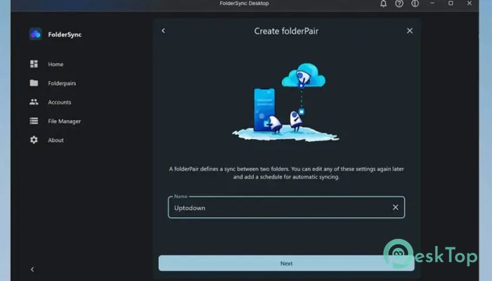Open notifications bell in title bar

(x=384, y=4)
